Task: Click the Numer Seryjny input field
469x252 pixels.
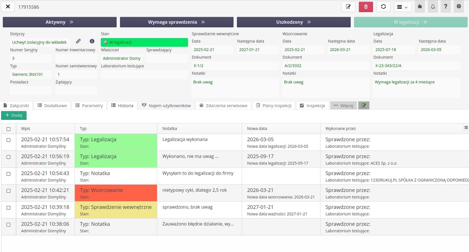Action: [x=31, y=58]
